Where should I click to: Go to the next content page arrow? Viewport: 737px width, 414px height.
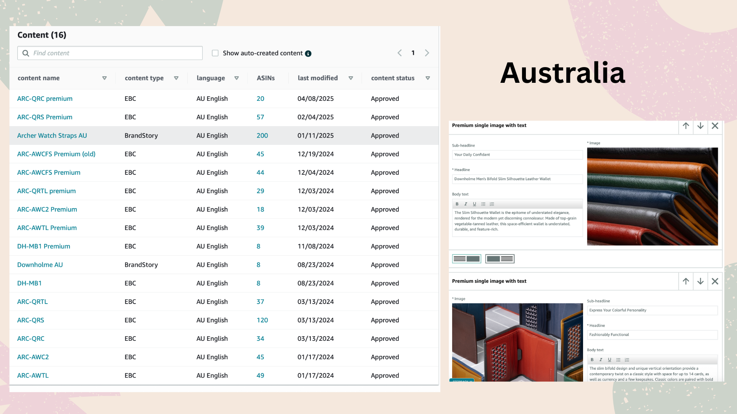pos(427,53)
